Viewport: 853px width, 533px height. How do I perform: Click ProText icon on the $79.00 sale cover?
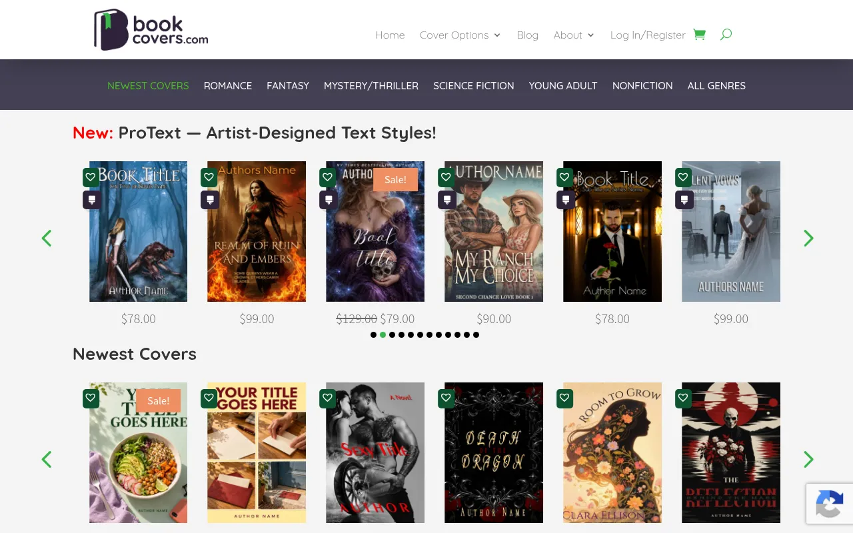click(x=329, y=200)
